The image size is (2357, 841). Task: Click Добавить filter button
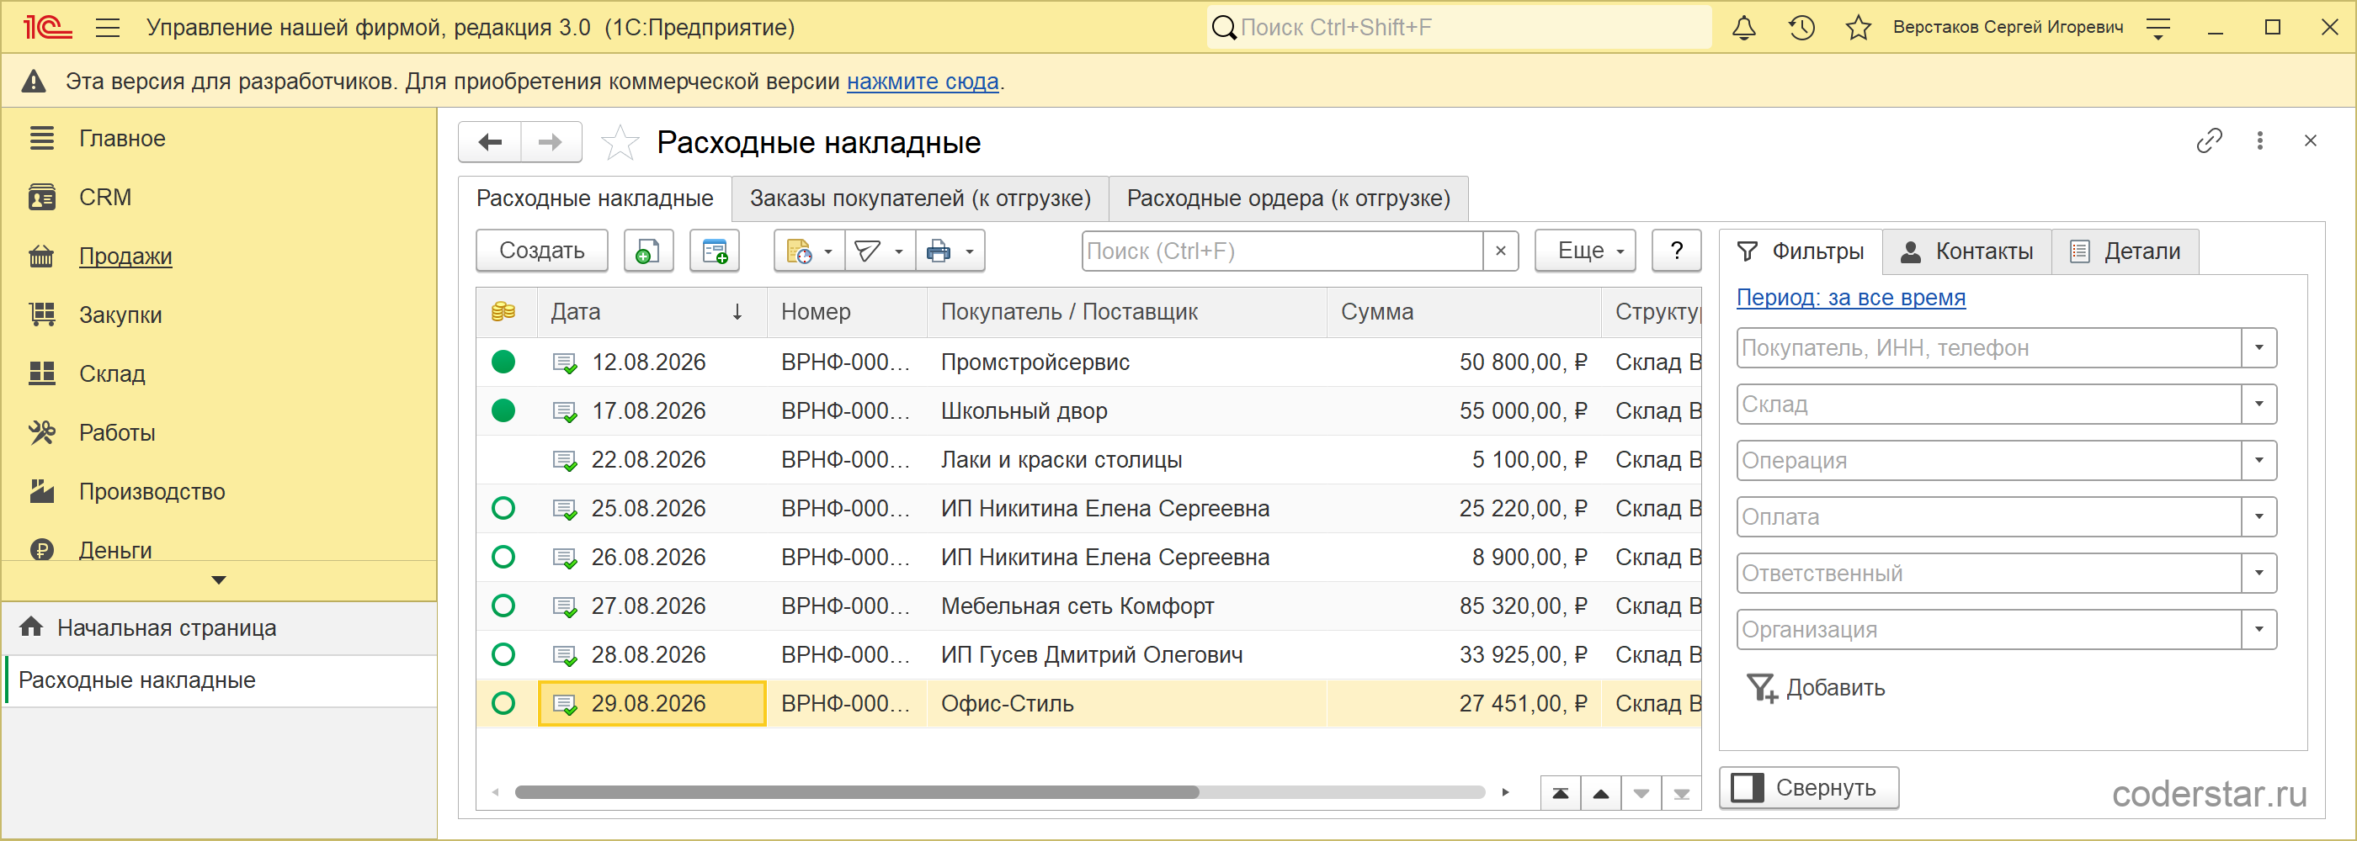coord(1817,687)
